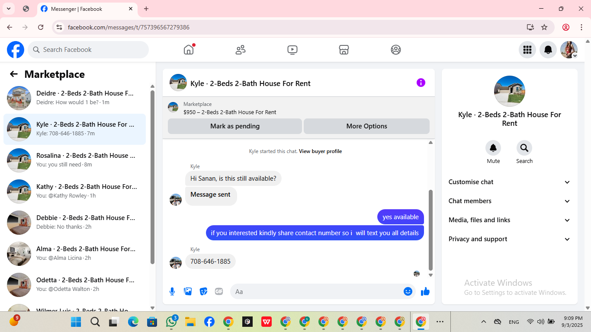Open the emoji picker in message box
The width and height of the screenshot is (591, 332).
tap(408, 291)
